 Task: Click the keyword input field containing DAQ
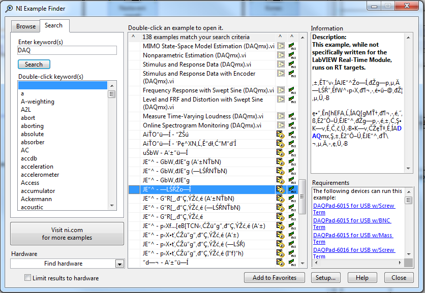point(67,50)
